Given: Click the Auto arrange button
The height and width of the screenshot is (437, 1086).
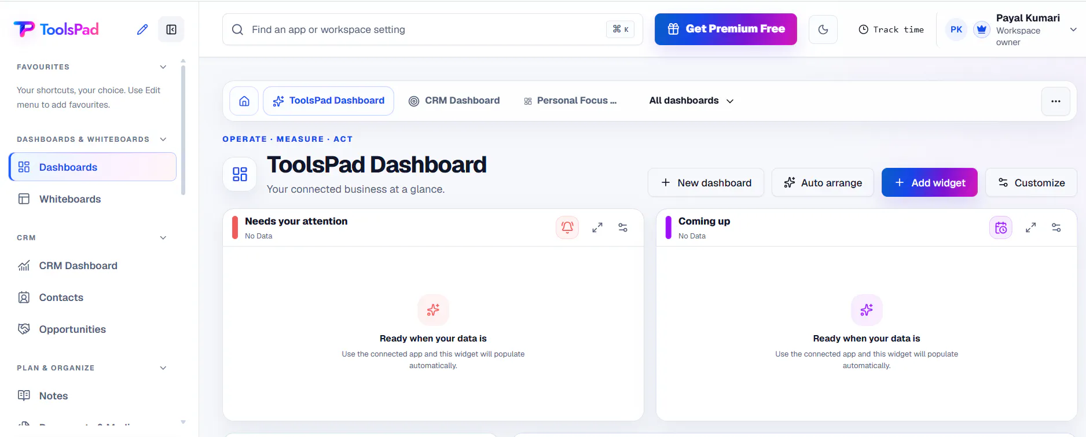Looking at the screenshot, I should pyautogui.click(x=823, y=183).
